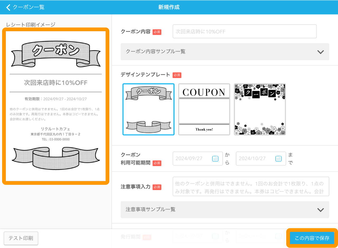Image resolution: width=338 pixels, height=248 pixels.
Task: Click the テスト印刷 button
Action: pyautogui.click(x=21, y=238)
